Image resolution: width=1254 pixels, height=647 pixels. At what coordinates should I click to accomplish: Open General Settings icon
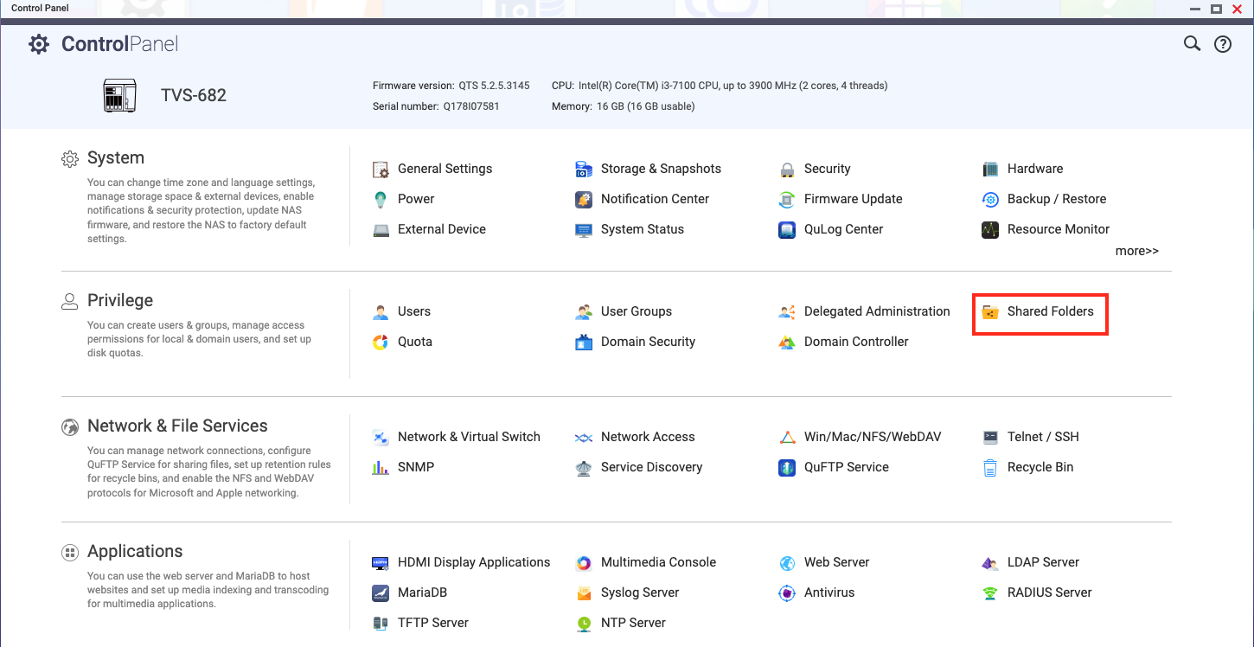[381, 169]
